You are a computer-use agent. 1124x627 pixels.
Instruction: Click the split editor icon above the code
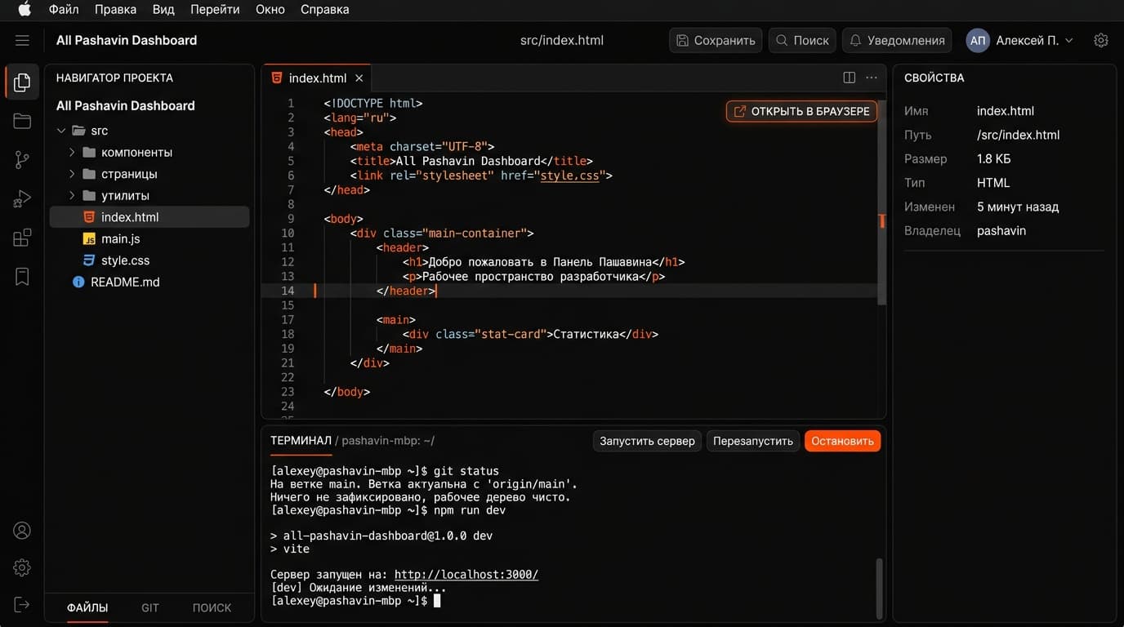tap(849, 77)
